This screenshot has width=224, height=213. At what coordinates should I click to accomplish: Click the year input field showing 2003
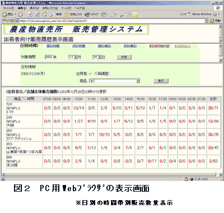[x=49, y=57]
